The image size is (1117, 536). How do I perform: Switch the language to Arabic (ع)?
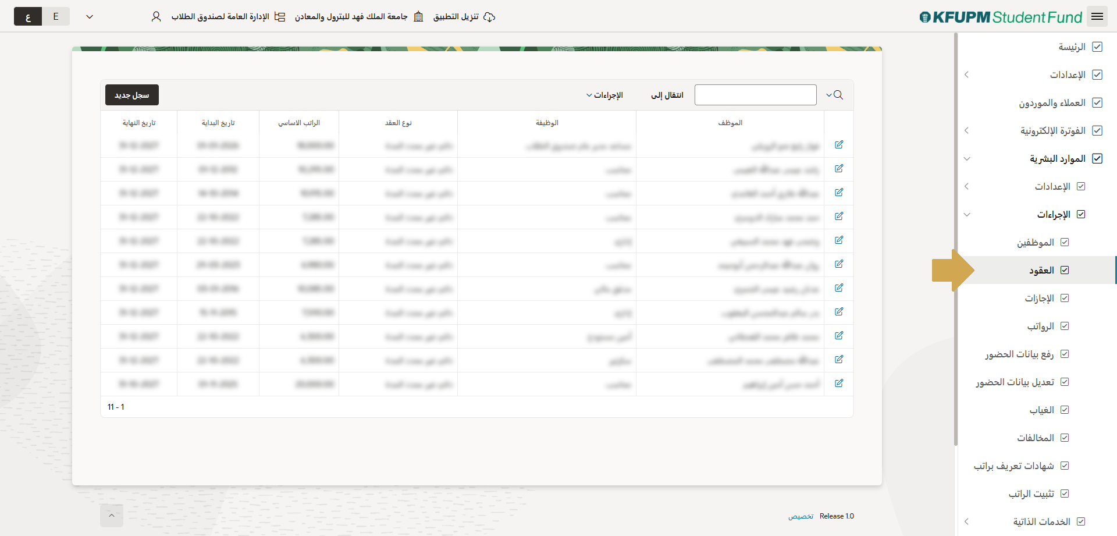tap(28, 17)
